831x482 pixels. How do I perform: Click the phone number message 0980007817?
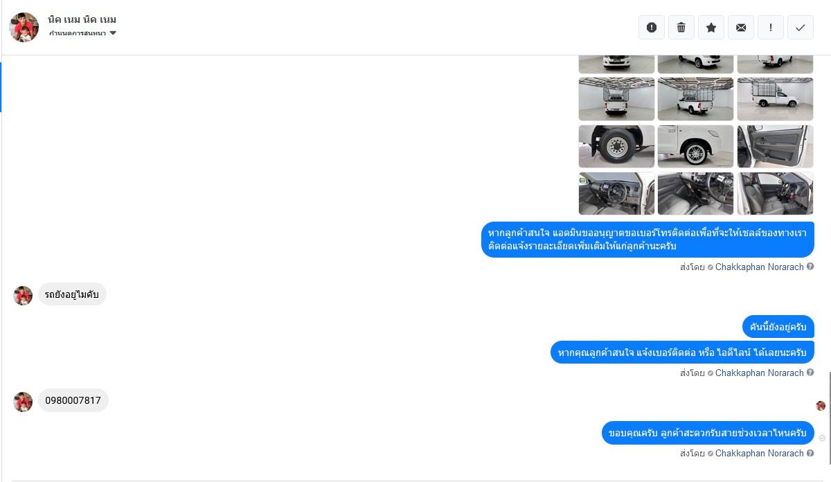pyautogui.click(x=73, y=400)
